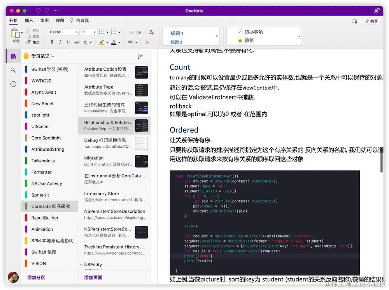Screen dimensions: 389x290
Task: Apply the 标题 2 heading style
Action: 176,42
